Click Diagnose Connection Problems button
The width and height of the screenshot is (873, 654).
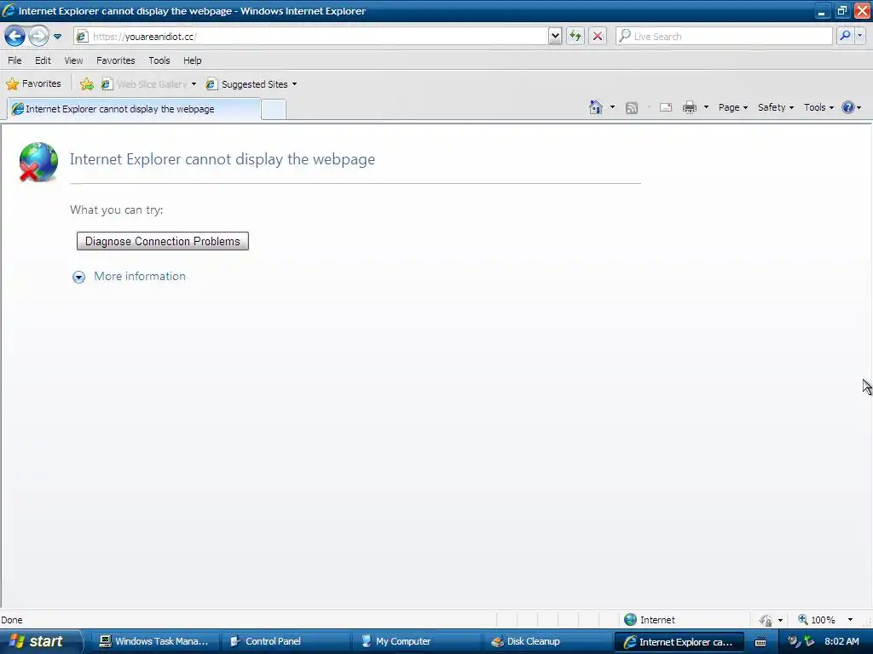[x=163, y=241]
